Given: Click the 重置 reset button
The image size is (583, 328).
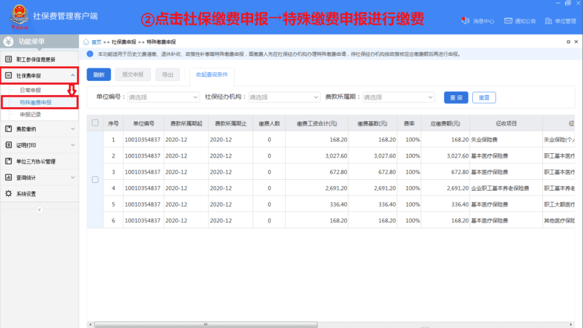Looking at the screenshot, I should click(484, 97).
